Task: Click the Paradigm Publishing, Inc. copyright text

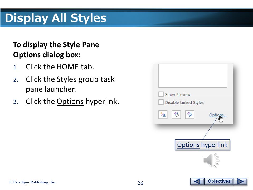Action: [x=33, y=182]
